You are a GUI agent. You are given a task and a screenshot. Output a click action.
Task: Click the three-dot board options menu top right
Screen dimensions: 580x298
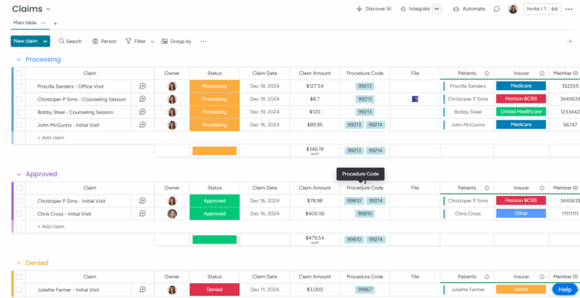point(569,9)
